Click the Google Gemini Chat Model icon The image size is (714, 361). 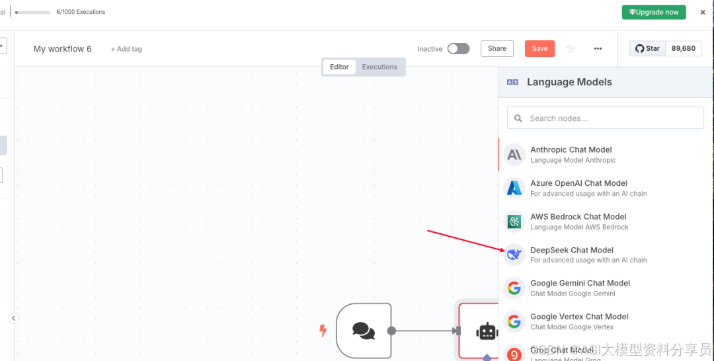(514, 288)
